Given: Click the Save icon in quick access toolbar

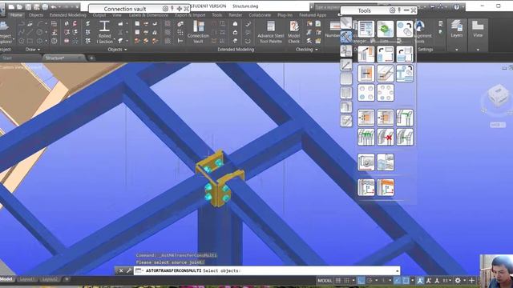Looking at the screenshot, I should (x=28, y=7).
